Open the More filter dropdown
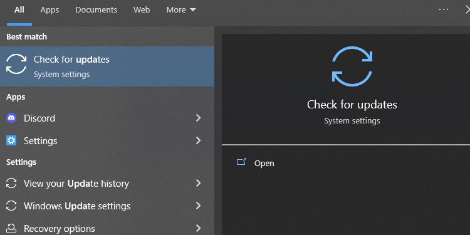 (x=181, y=10)
